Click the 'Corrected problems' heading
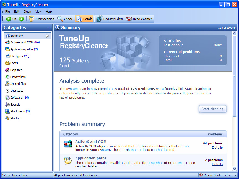Image resolution: width=239 pixels, height=179 pixels. tap(182, 52)
